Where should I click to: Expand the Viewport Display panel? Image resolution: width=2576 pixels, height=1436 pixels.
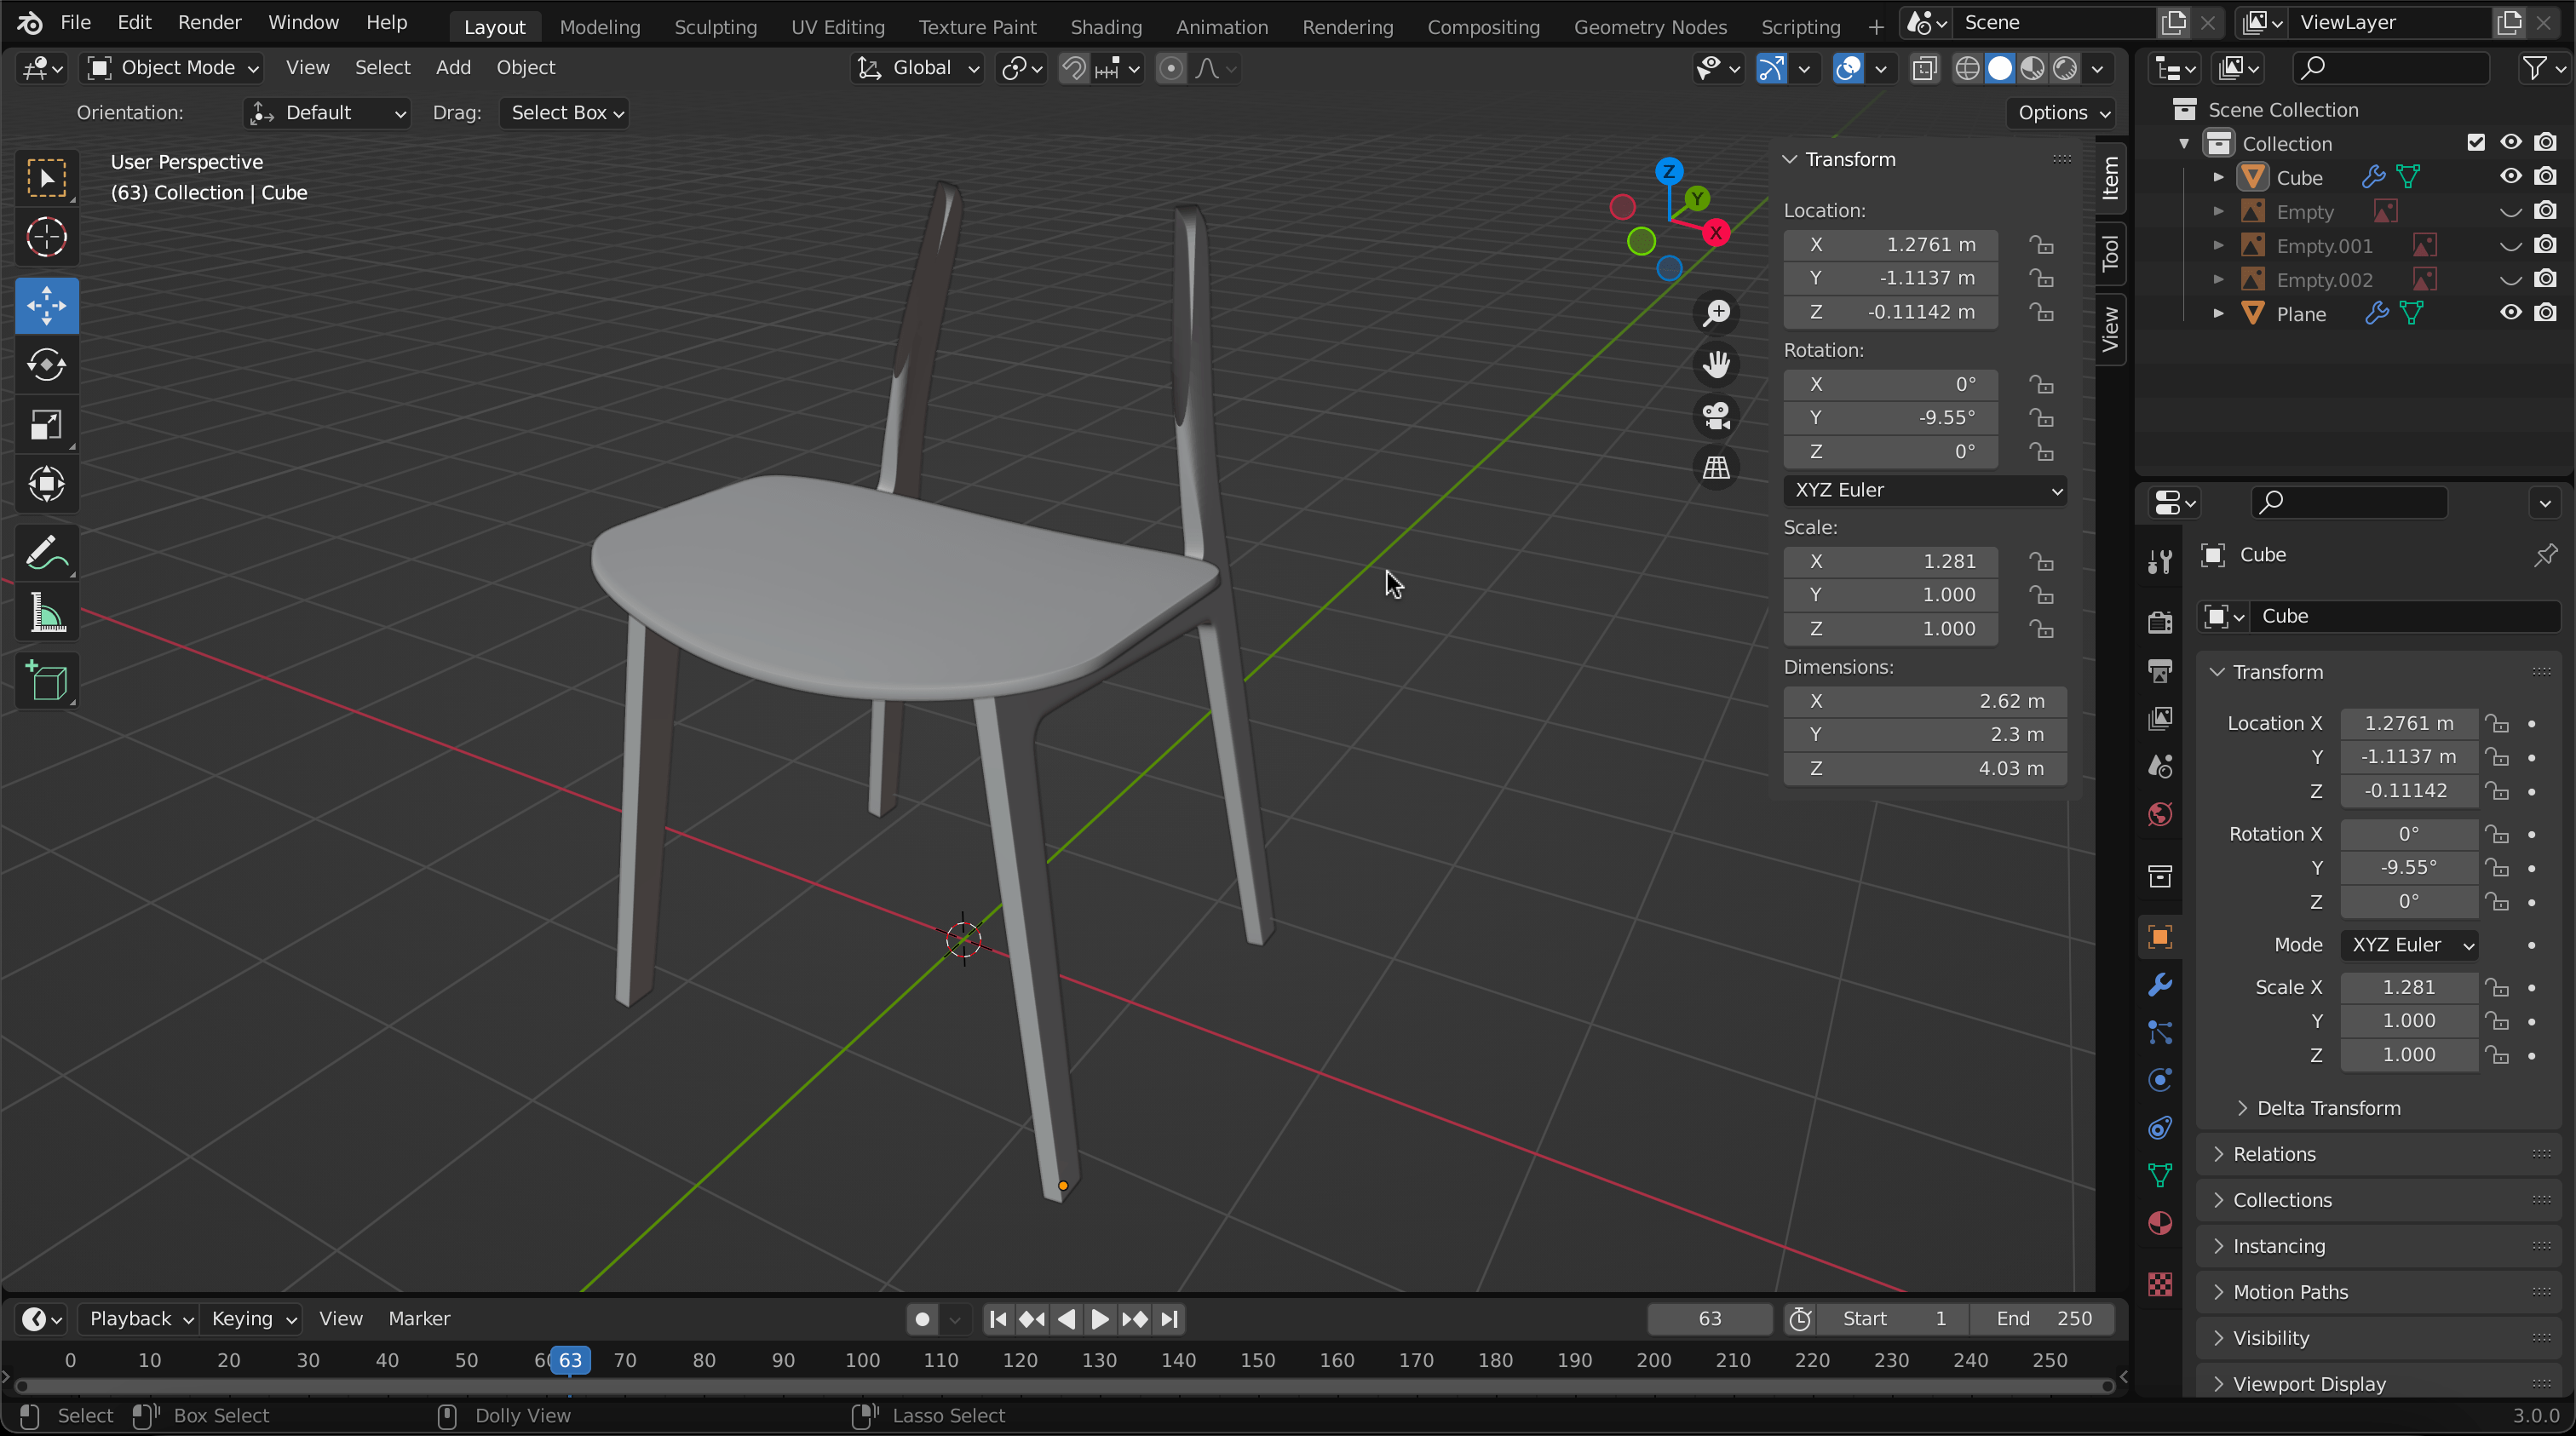click(2309, 1384)
